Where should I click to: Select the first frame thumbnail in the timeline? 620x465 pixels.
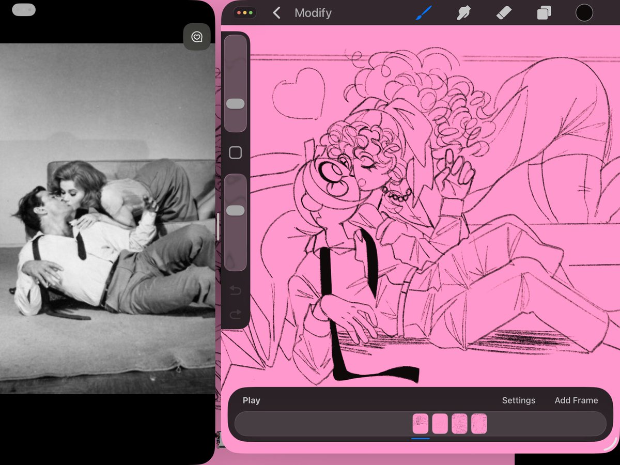click(420, 423)
